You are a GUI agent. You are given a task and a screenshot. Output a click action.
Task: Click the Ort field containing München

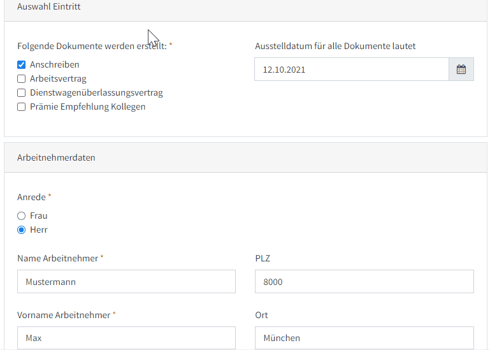[x=364, y=338]
